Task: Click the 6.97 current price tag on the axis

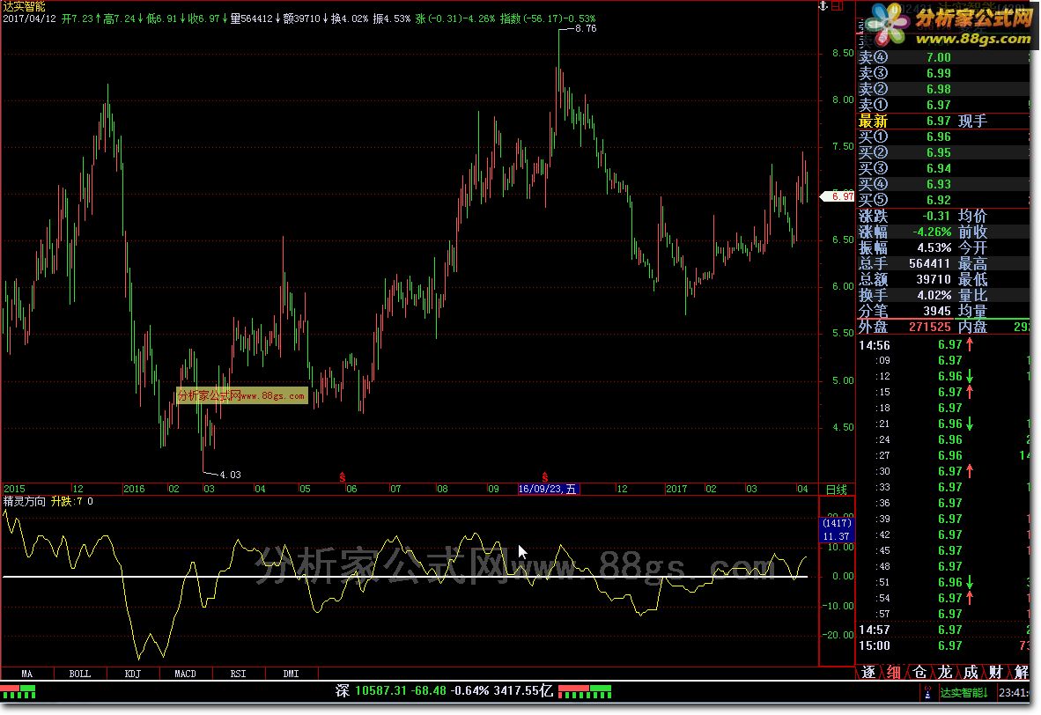Action: click(838, 195)
